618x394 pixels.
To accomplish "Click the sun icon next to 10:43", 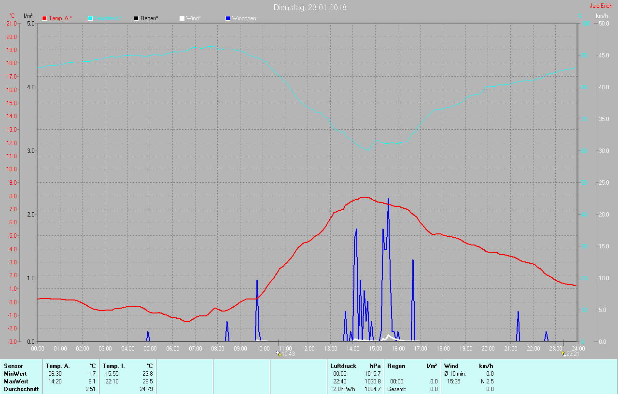I will pyautogui.click(x=278, y=353).
